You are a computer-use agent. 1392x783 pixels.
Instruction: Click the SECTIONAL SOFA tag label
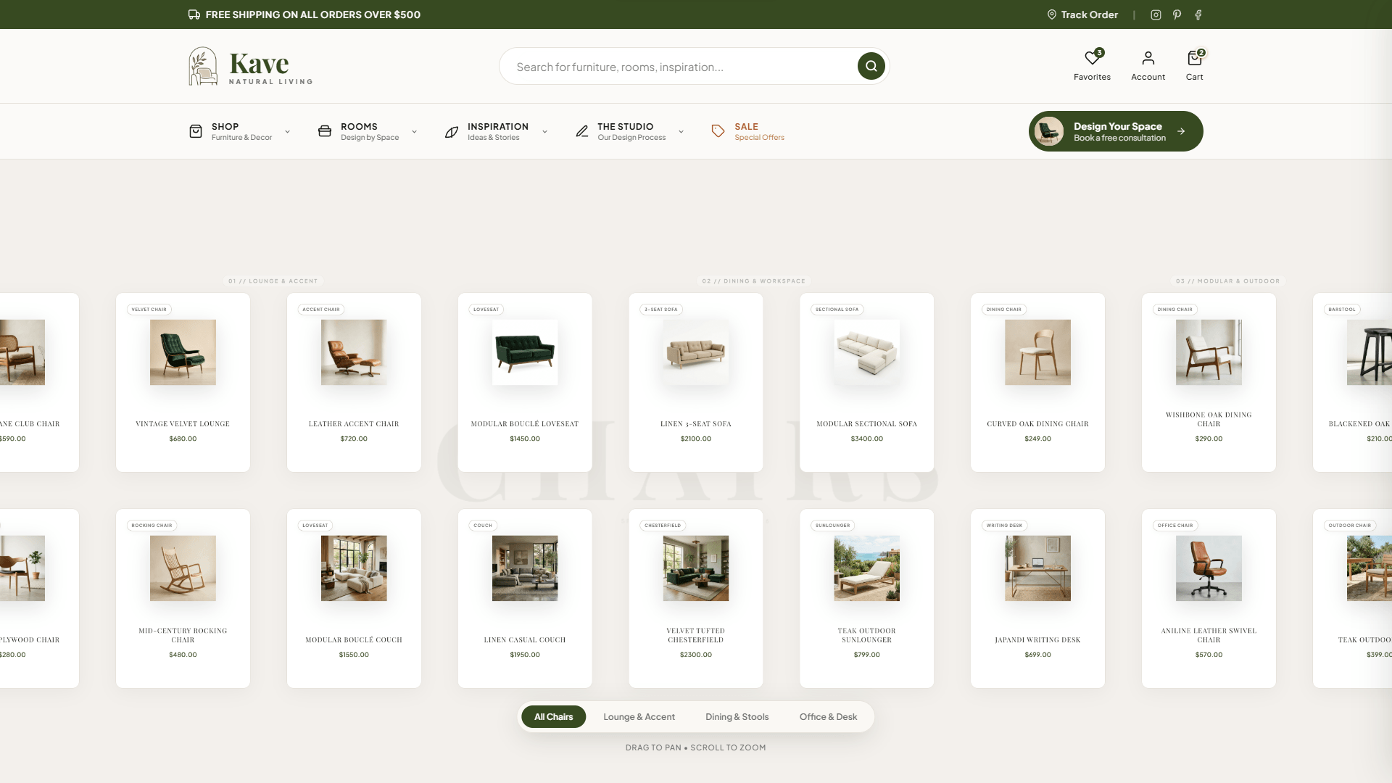(837, 310)
